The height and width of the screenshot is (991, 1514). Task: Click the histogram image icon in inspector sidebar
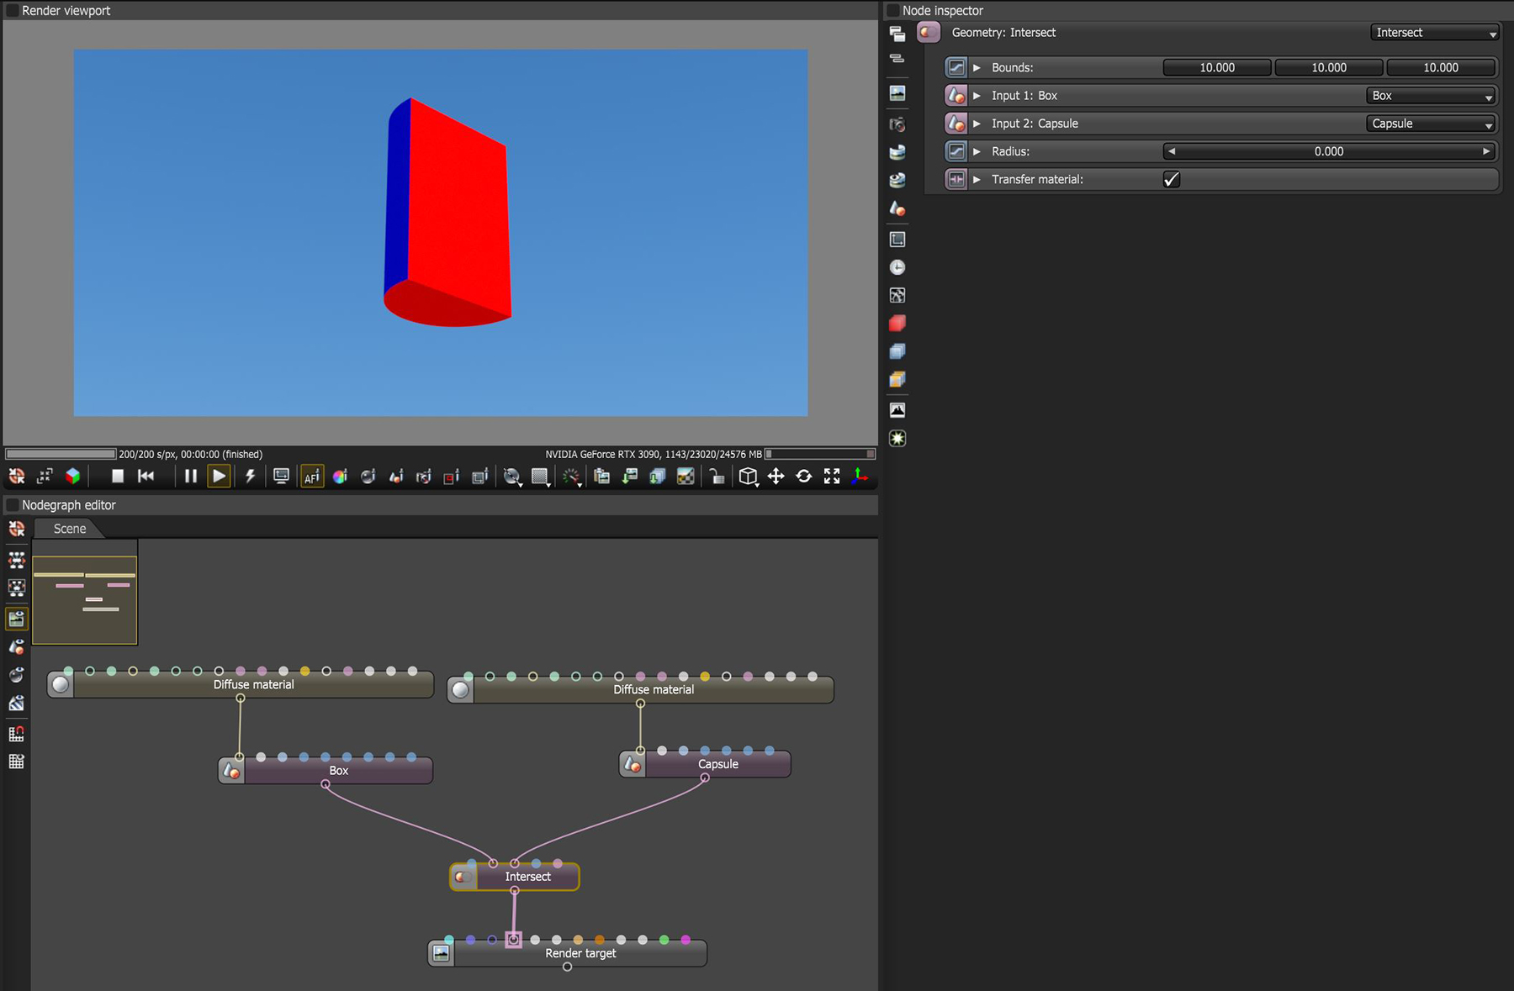pyautogui.click(x=897, y=410)
